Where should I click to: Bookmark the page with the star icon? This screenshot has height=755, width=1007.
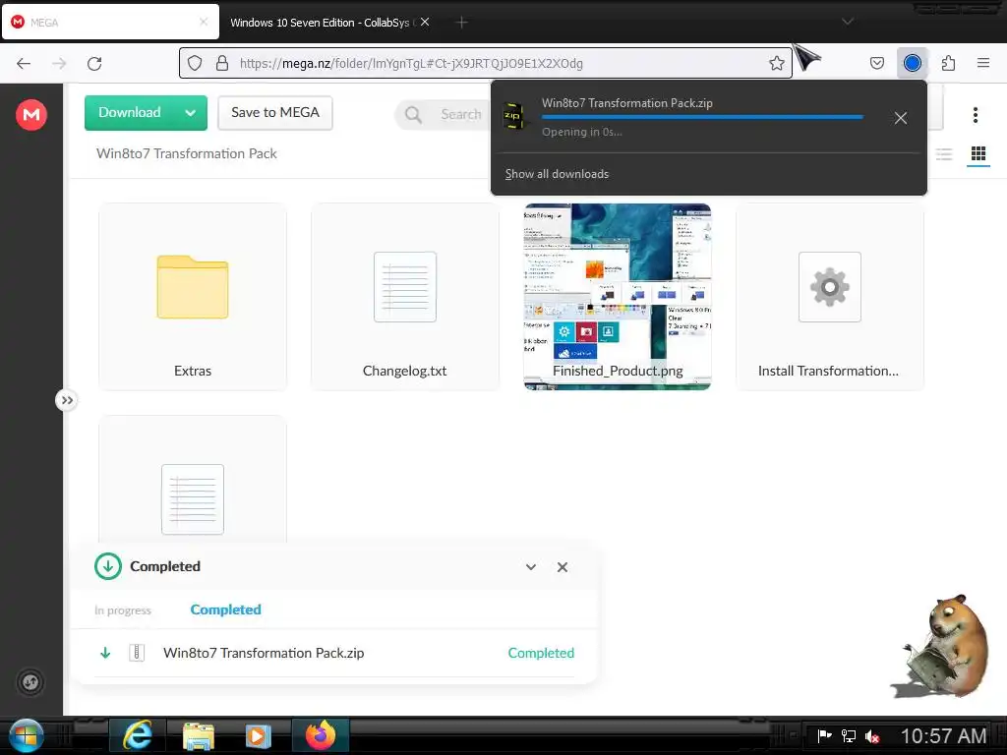point(777,63)
